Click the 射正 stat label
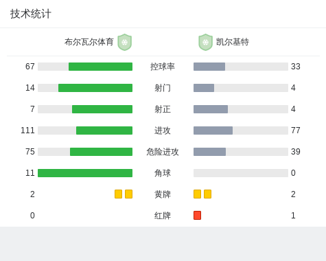Image resolution: width=326 pixels, height=261 pixels. (163, 109)
